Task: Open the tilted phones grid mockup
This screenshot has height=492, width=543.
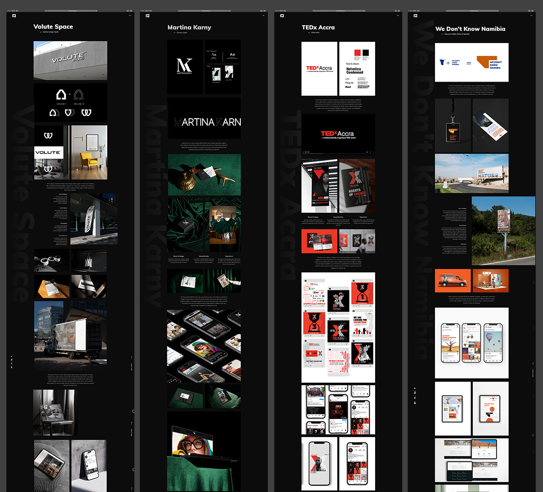Action: click(x=204, y=347)
